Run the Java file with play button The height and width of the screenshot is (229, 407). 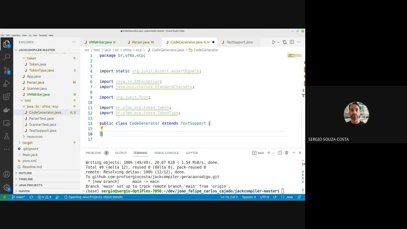(x=273, y=42)
